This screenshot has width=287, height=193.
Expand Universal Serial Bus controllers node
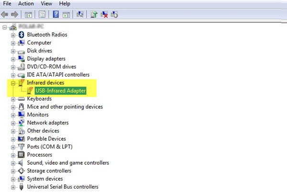(x=13, y=187)
